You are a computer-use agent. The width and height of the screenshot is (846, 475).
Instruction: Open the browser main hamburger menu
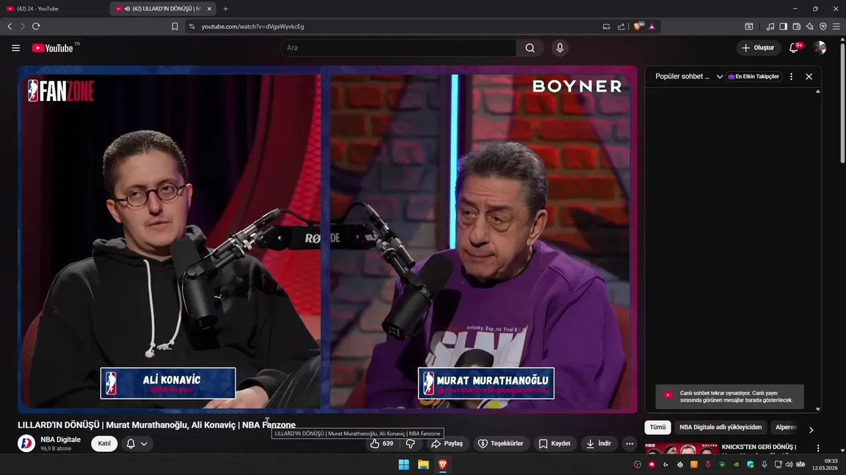point(837,26)
